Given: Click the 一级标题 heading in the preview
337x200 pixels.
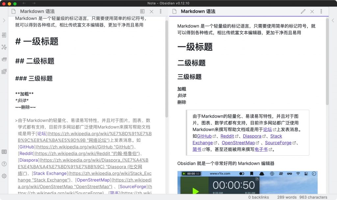Looking at the screenshot, I should click(x=195, y=47).
